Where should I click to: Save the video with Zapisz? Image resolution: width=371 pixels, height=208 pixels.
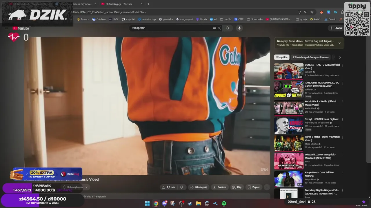(254, 187)
